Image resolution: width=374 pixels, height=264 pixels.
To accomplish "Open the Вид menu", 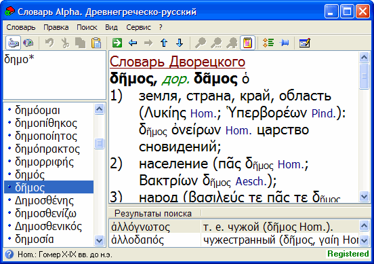I will 111,27.
